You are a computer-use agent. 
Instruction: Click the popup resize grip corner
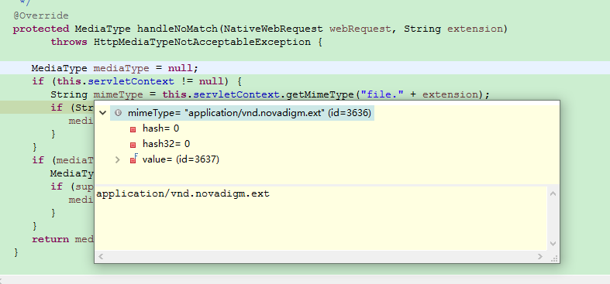(554, 258)
